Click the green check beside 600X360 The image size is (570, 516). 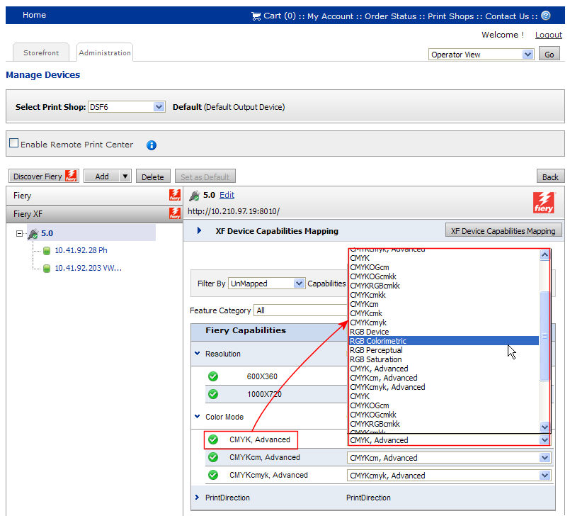tap(213, 376)
